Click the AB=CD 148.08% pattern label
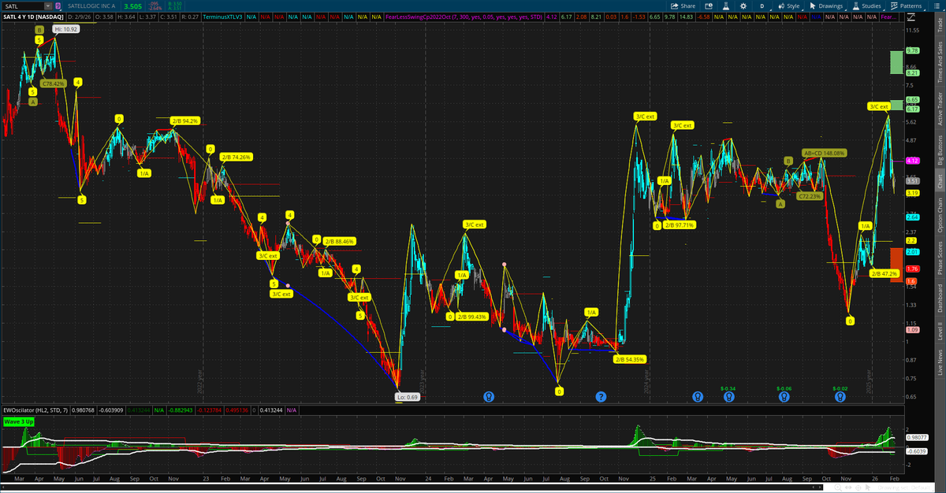Viewport: 946px width, 493px height. 825,153
